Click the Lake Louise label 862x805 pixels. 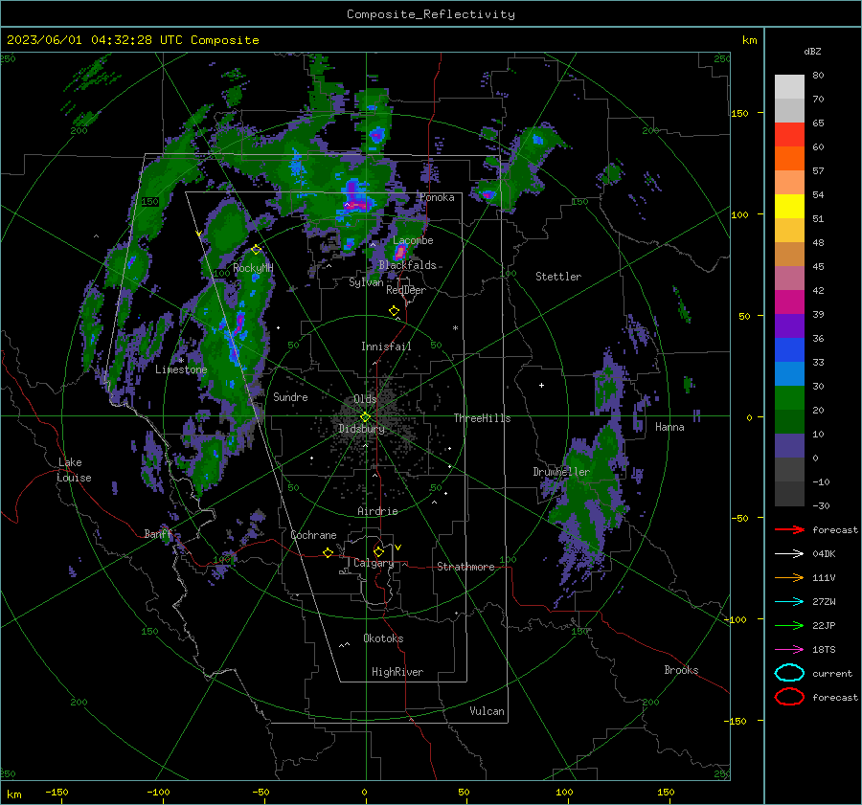click(x=74, y=470)
